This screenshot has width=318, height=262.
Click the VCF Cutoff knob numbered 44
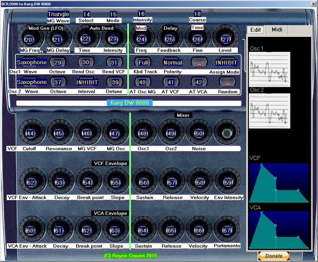point(30,134)
